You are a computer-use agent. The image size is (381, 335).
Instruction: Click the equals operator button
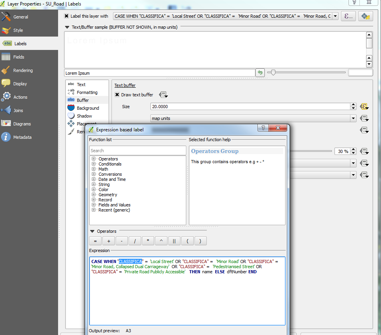tap(95, 241)
